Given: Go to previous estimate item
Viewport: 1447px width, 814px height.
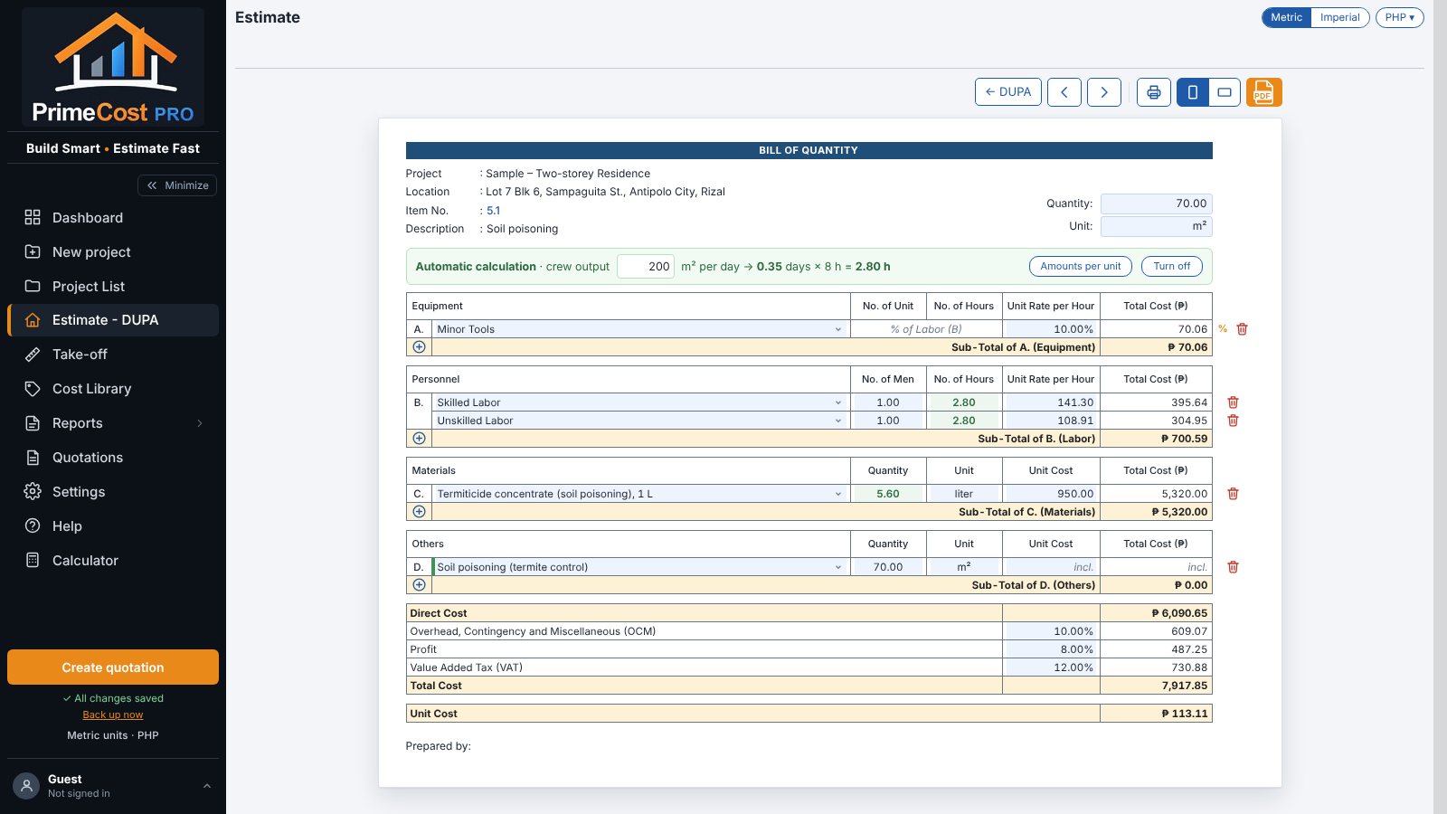Looking at the screenshot, I should coord(1064,92).
